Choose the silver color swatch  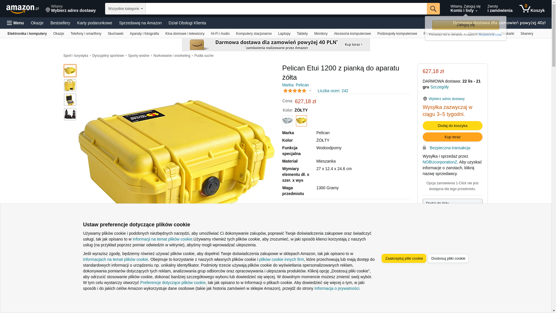coord(288,121)
